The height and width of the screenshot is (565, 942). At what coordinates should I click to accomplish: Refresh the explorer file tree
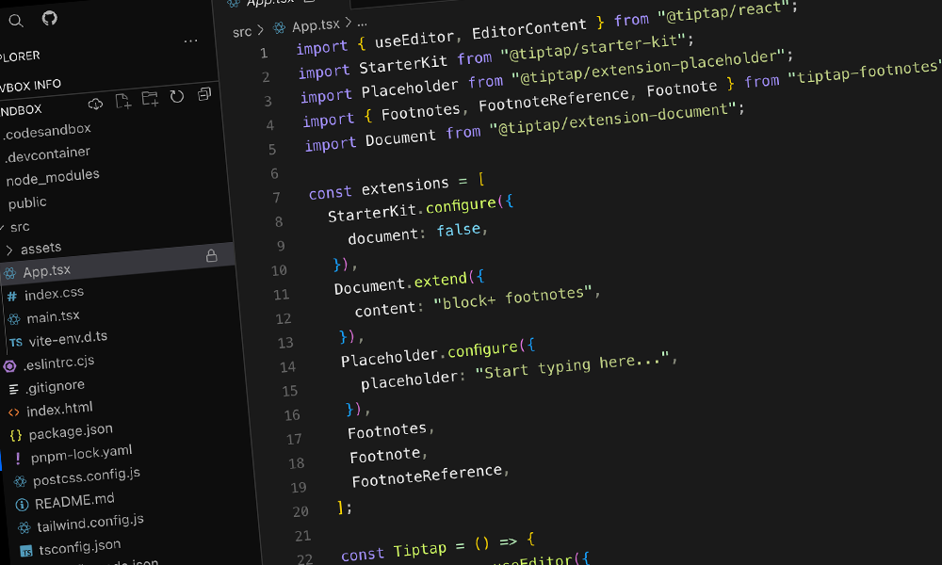177,97
